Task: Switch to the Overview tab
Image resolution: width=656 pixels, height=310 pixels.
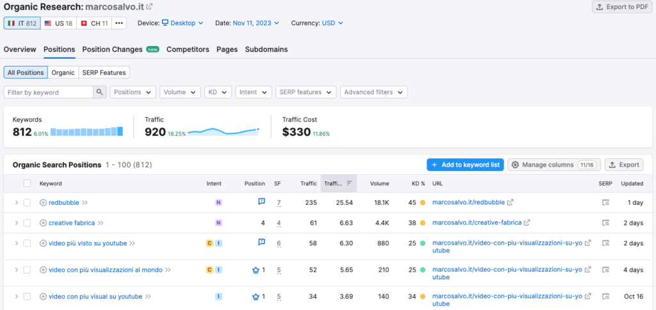Action: [x=20, y=49]
